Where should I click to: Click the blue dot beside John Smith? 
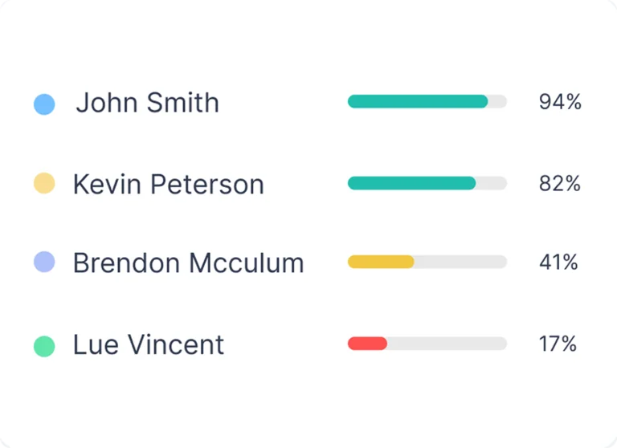pyautogui.click(x=44, y=104)
